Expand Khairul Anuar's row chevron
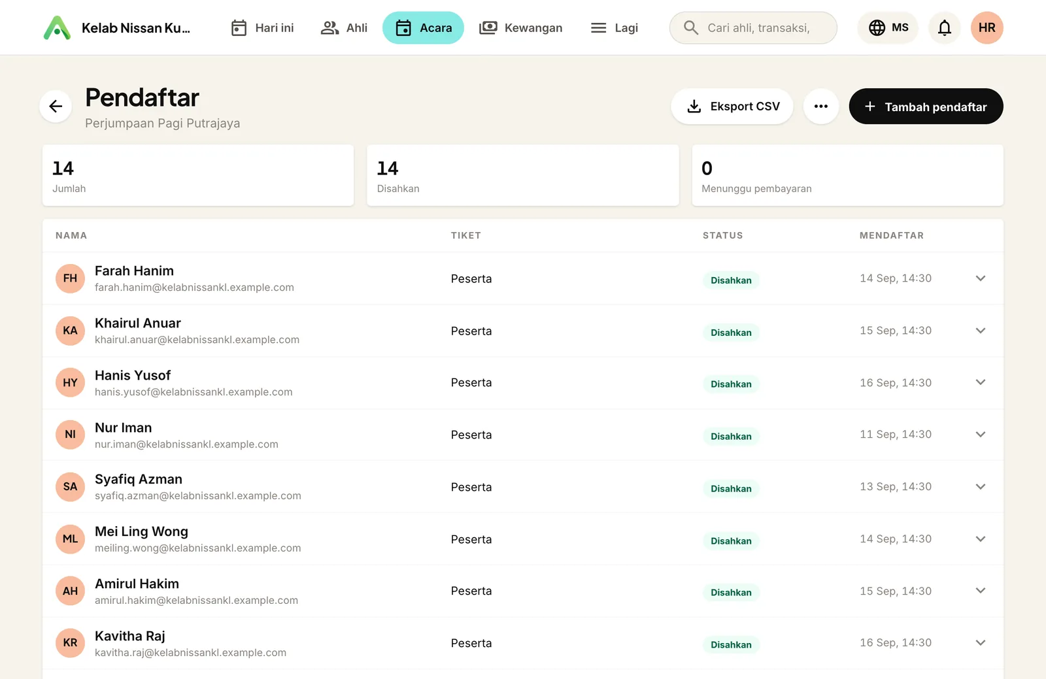1046x679 pixels. 981,331
